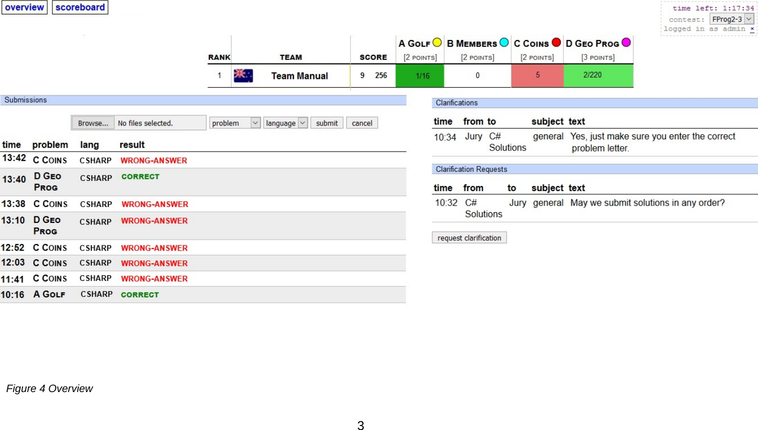Click the request clarification button
Image resolution: width=758 pixels, height=430 pixels.
click(469, 238)
